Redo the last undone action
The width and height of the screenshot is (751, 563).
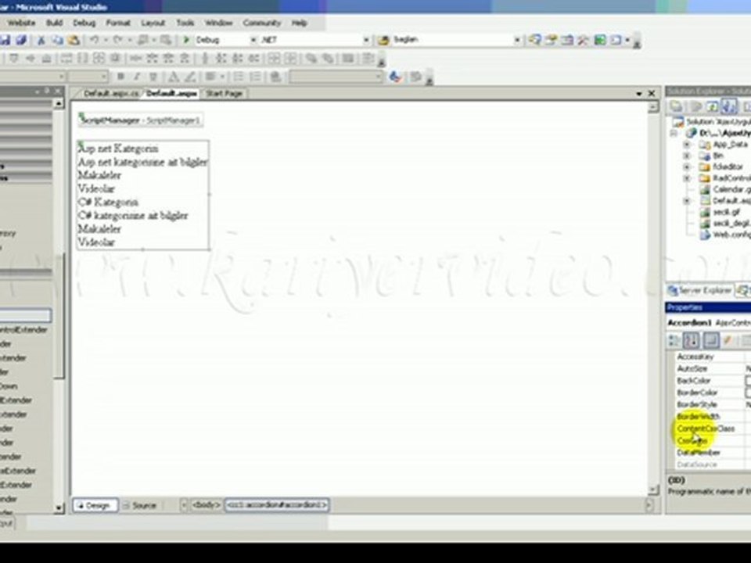pyautogui.click(x=118, y=40)
